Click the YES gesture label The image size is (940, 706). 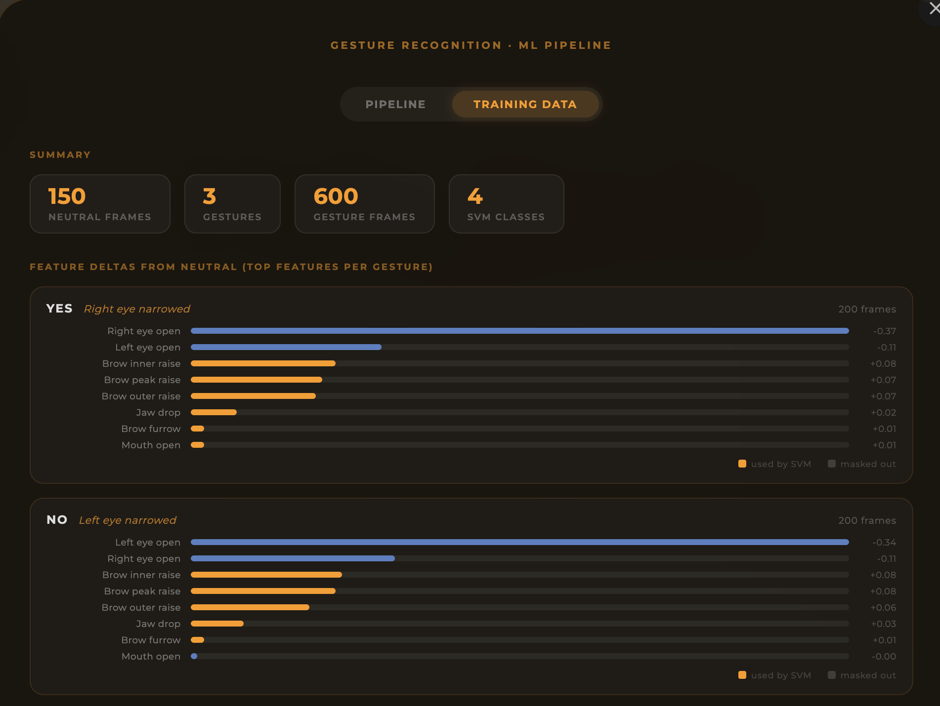click(59, 309)
